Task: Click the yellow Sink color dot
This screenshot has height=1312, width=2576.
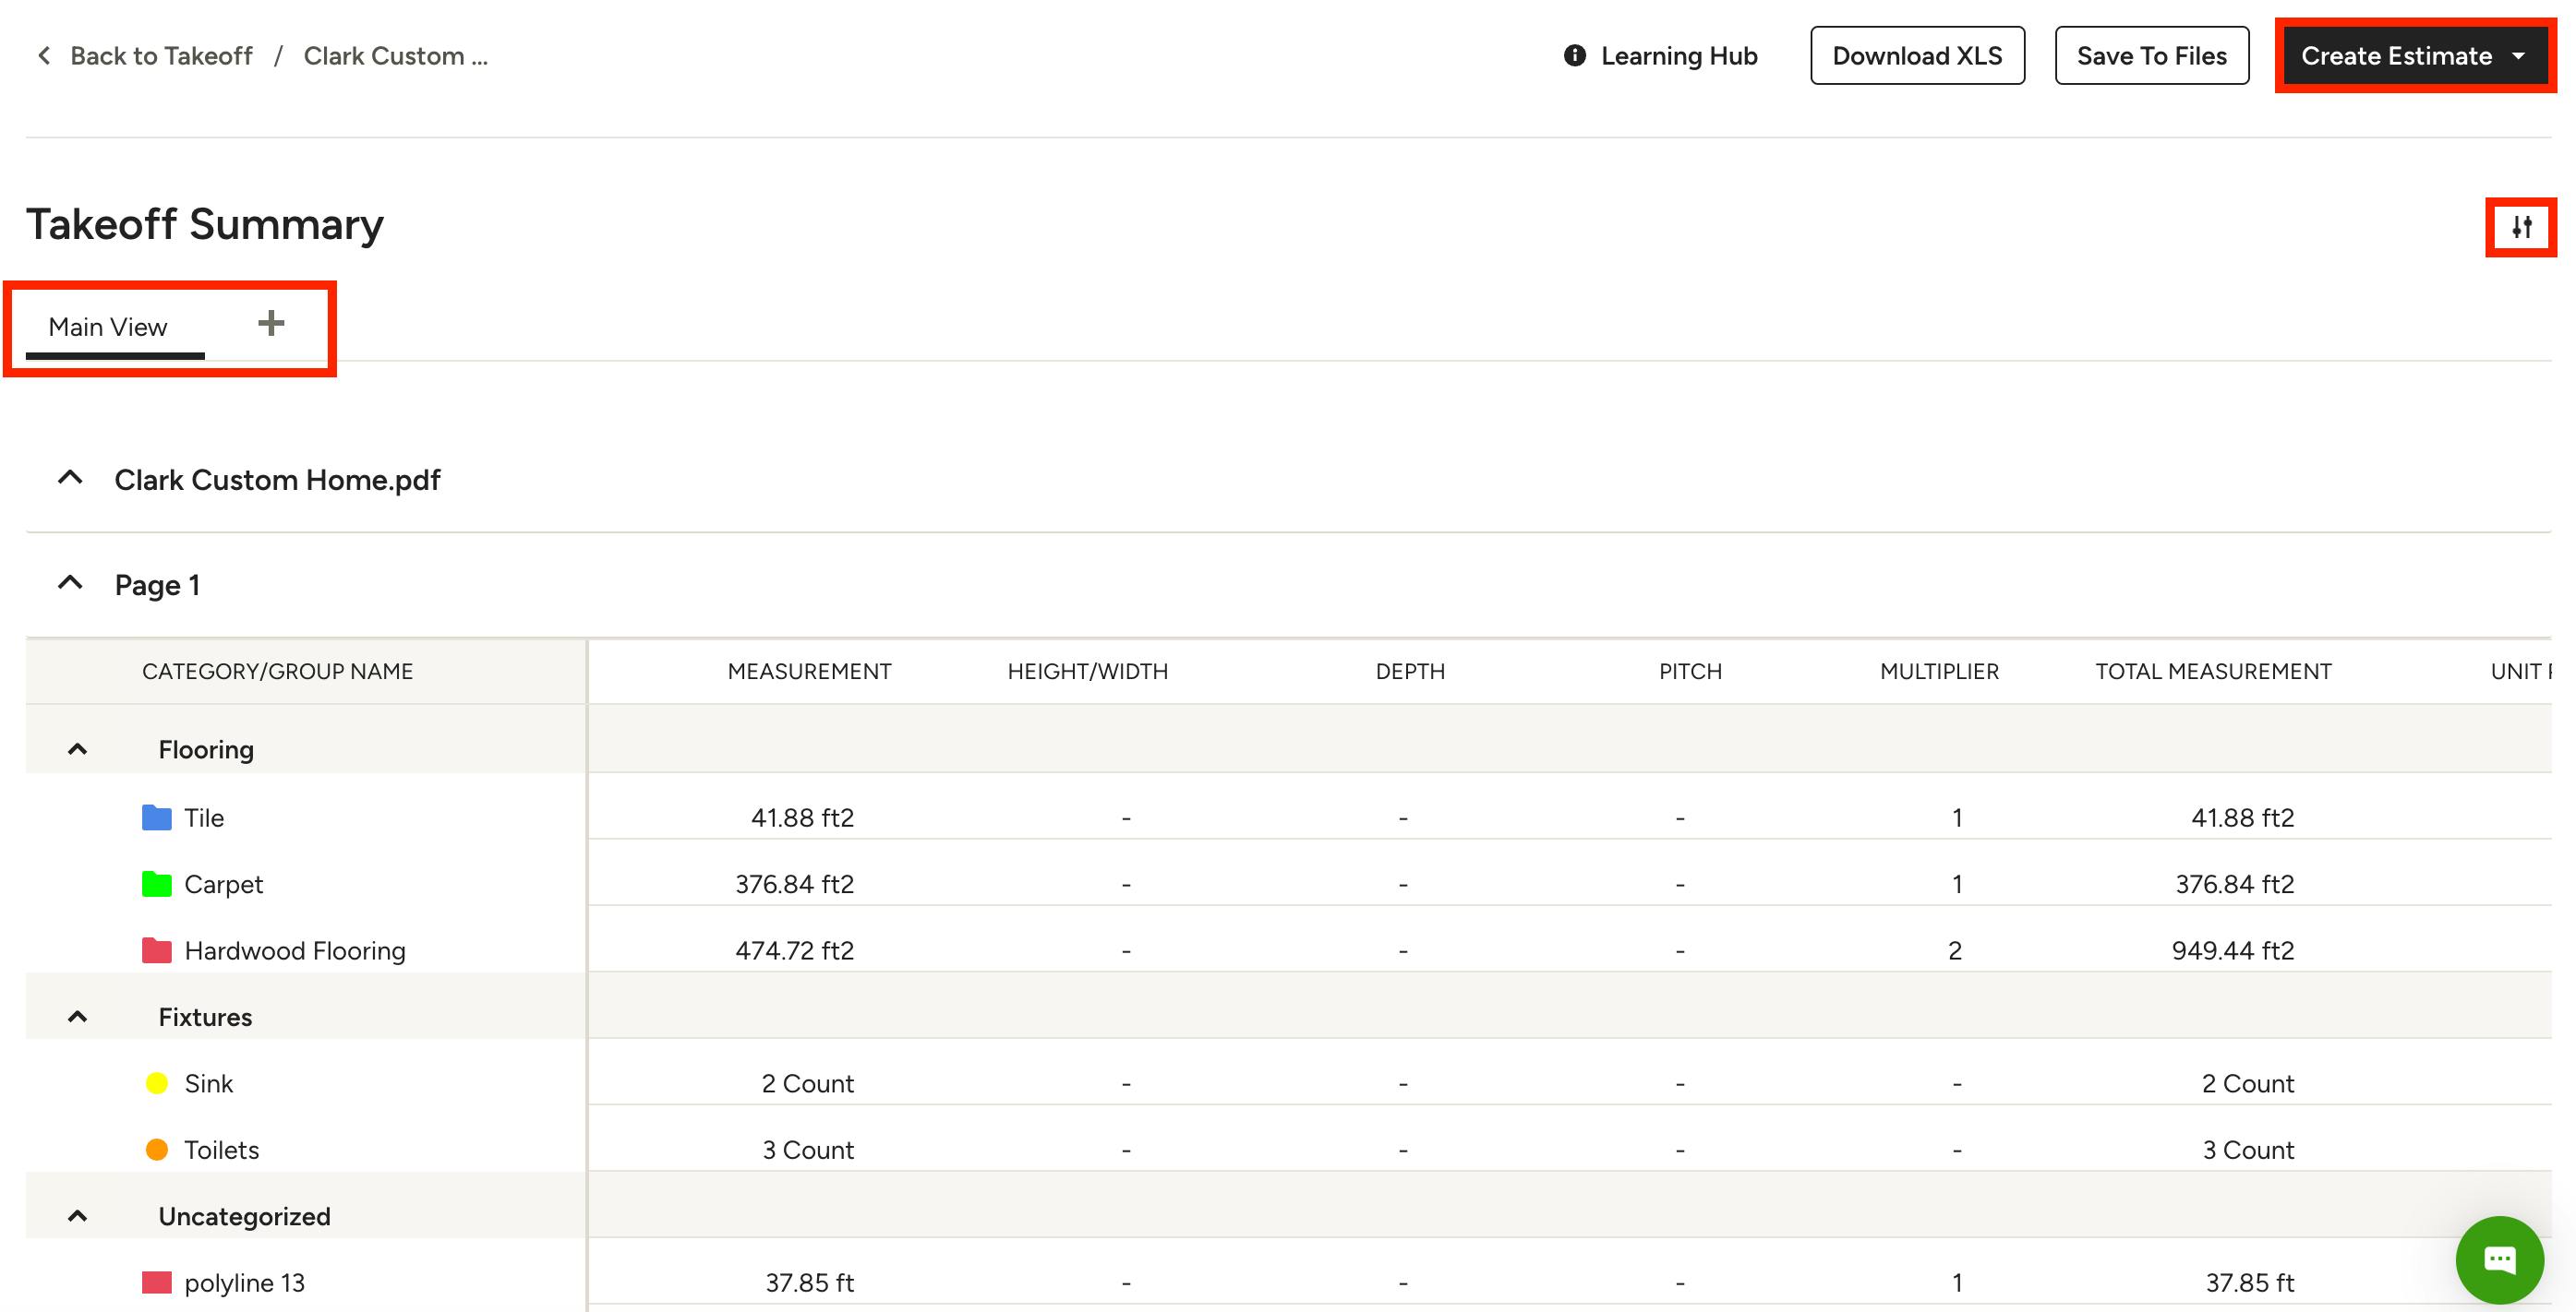Action: (x=157, y=1083)
